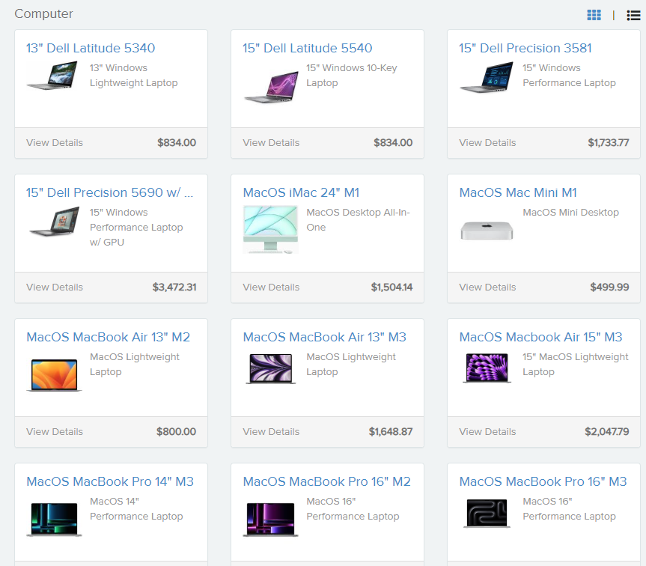Click Dell Precision 3581 laptop thumbnail
Image resolution: width=646 pixels, height=566 pixels.
pyautogui.click(x=487, y=77)
